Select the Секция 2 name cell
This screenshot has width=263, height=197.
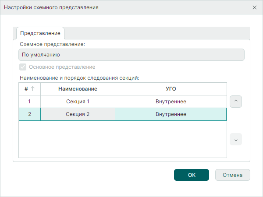tap(78, 114)
